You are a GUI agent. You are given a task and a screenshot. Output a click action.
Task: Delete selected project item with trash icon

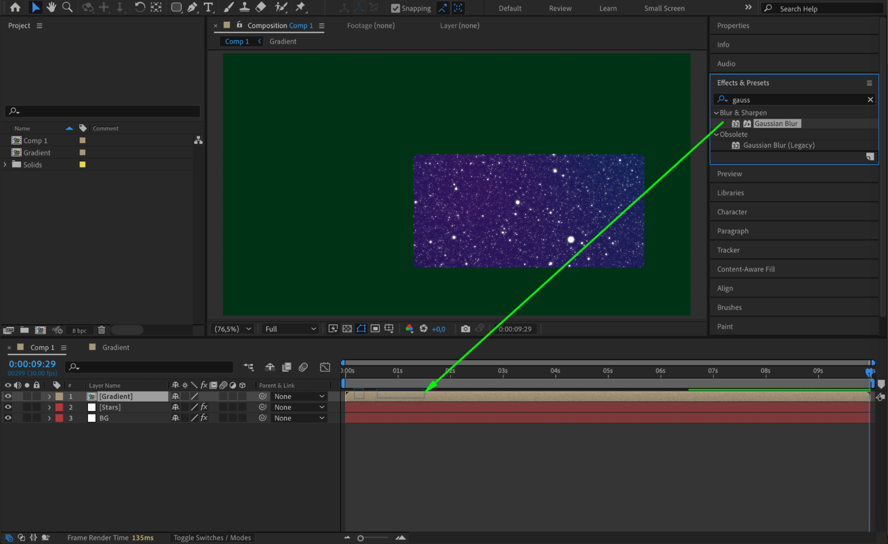(101, 330)
